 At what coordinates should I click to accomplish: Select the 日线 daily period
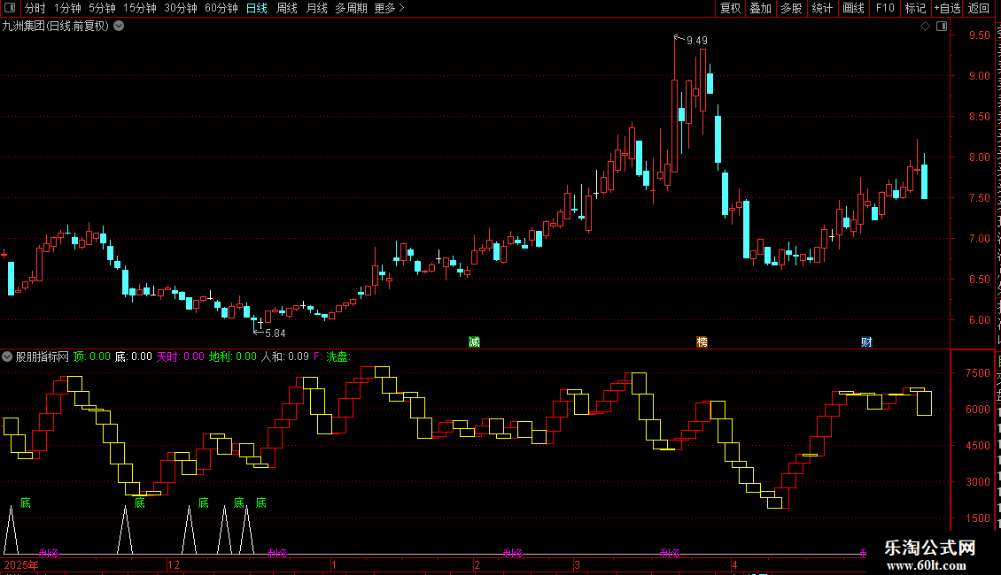pyautogui.click(x=257, y=8)
